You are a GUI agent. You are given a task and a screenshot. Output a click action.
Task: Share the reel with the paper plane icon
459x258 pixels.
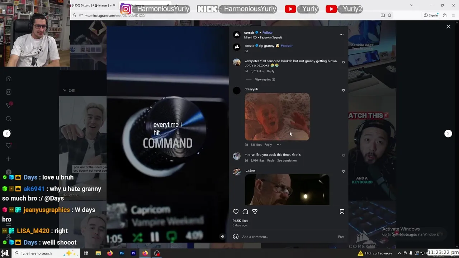tap(255, 212)
